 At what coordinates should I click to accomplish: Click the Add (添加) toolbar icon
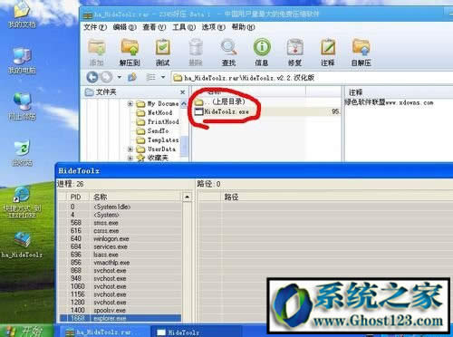[x=97, y=48]
